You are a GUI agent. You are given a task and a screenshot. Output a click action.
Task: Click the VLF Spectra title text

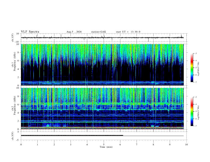tap(30, 32)
